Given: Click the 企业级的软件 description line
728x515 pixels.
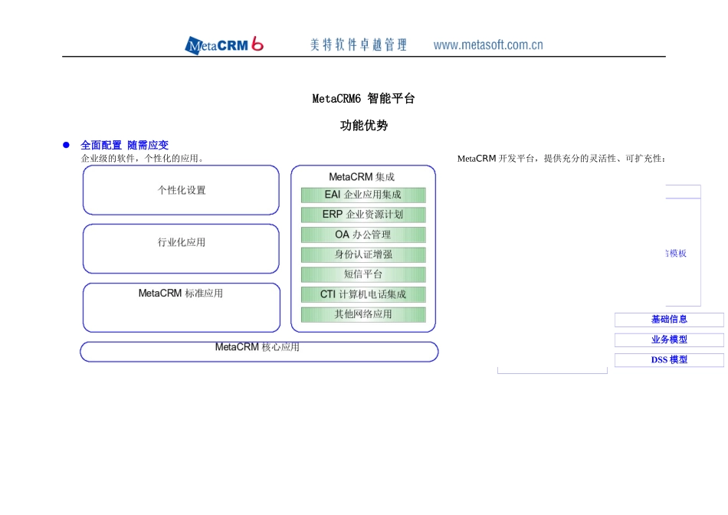Looking at the screenshot, I should point(143,159).
